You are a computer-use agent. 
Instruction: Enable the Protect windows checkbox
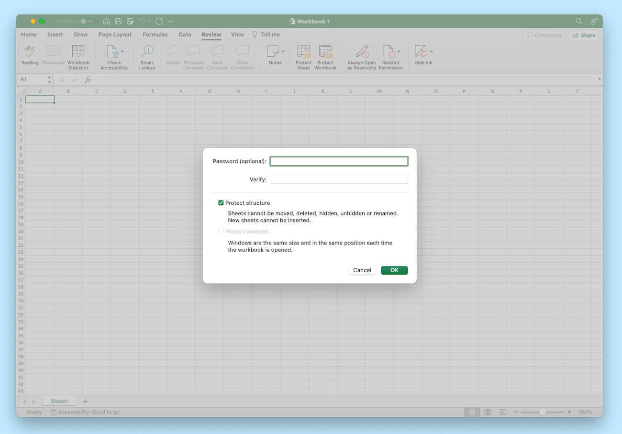(221, 231)
